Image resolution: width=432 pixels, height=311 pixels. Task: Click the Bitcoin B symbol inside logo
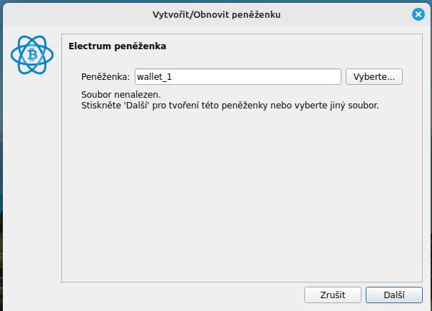pyautogui.click(x=33, y=55)
